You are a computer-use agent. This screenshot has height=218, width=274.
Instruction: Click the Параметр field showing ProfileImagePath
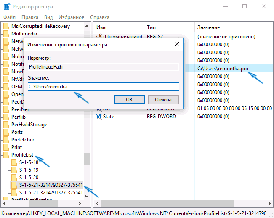click(104, 67)
